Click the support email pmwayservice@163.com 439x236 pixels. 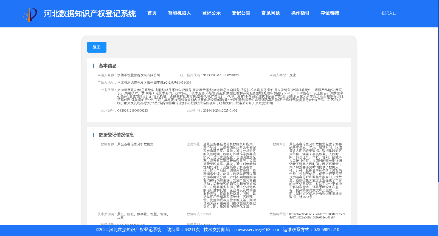tap(257, 230)
